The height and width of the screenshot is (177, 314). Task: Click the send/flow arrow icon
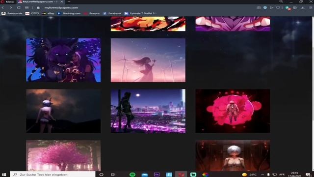(271, 8)
